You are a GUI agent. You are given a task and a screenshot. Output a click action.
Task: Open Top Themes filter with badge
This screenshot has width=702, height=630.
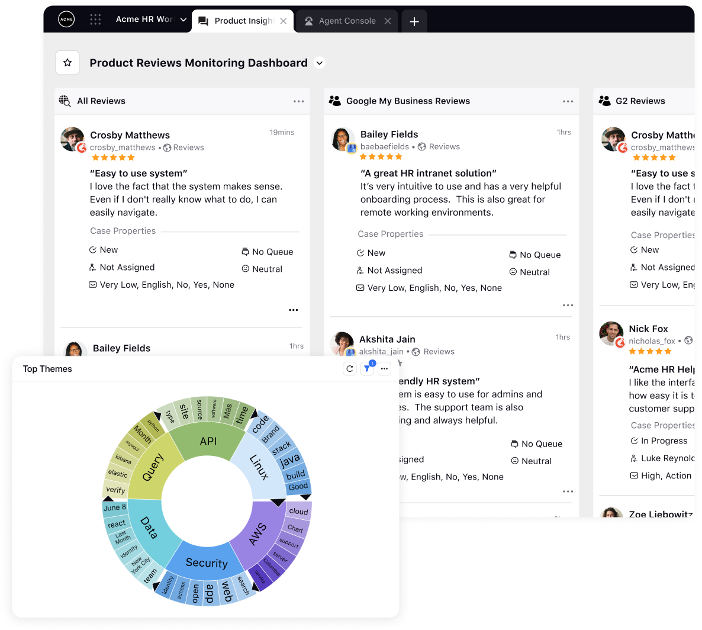[367, 368]
